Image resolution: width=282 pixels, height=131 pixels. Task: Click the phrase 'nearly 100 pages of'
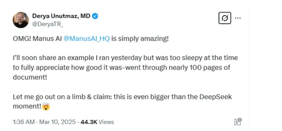coord(198,68)
